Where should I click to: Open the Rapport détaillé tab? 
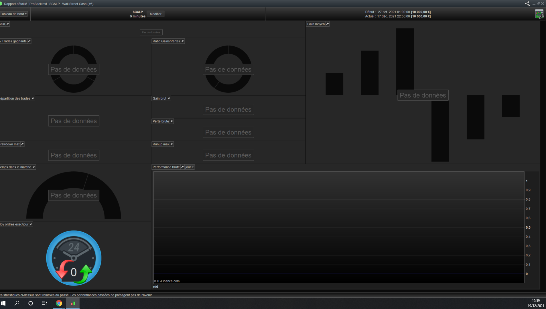tap(15, 4)
